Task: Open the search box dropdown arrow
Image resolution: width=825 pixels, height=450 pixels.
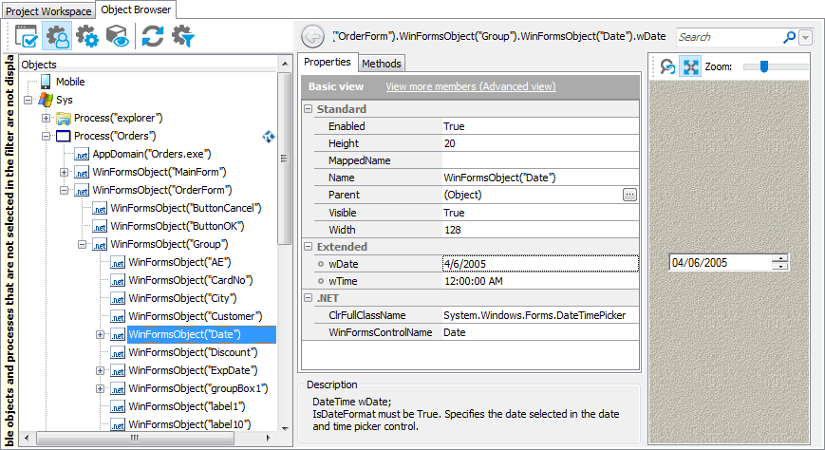Action: 806,37
